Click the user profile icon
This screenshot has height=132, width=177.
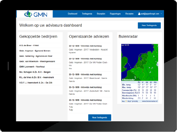(139, 14)
